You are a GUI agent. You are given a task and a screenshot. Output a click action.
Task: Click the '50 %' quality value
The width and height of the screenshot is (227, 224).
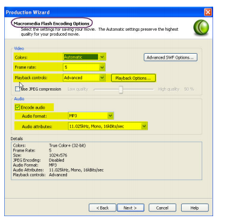click(x=189, y=89)
